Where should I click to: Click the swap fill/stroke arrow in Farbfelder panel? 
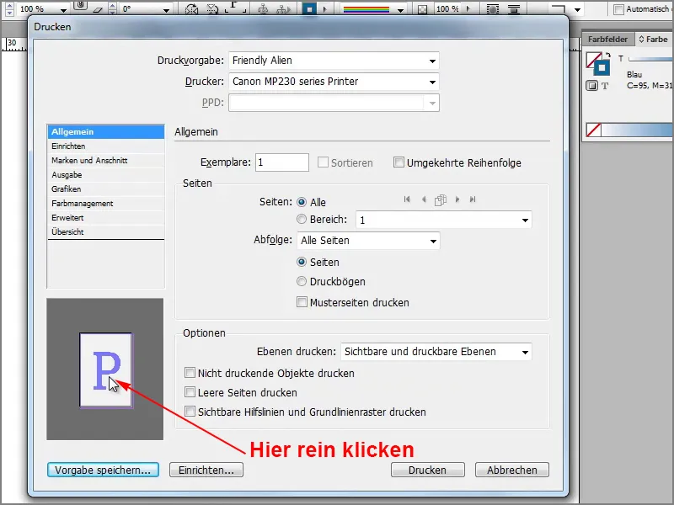point(607,56)
